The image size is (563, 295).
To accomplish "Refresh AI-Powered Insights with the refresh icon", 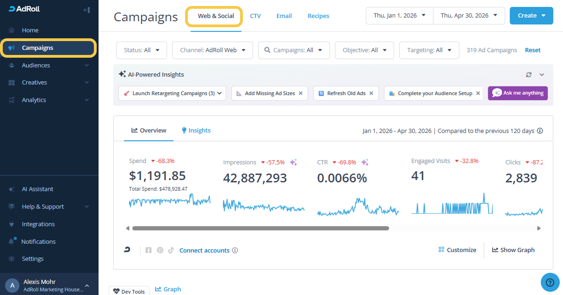I will point(529,74).
